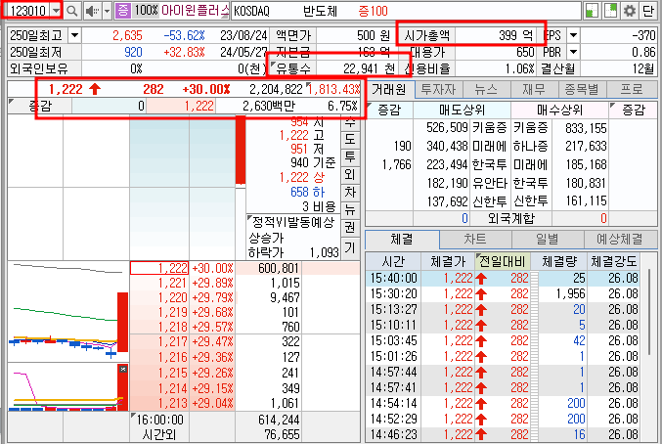This screenshot has height=444, width=662.
Task: Select the 1,222 +30.00% order book row
Action: coord(244,268)
